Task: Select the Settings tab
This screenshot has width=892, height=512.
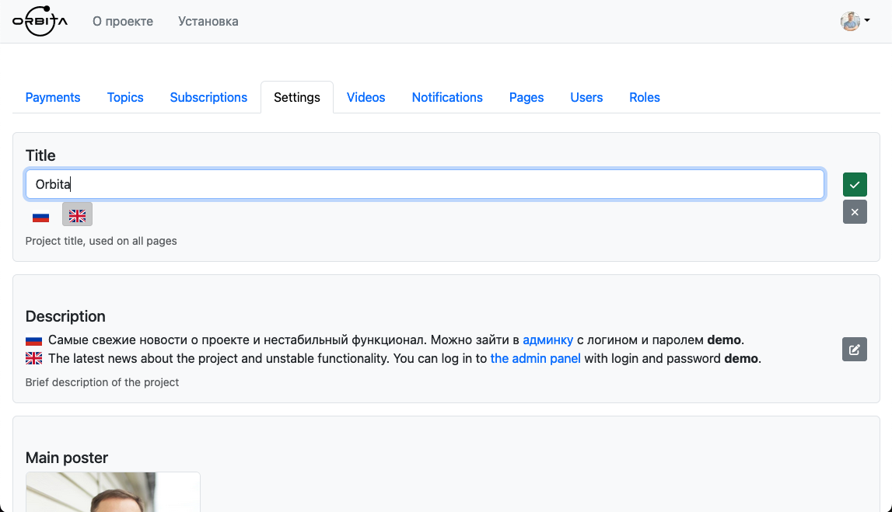Action: point(297,98)
